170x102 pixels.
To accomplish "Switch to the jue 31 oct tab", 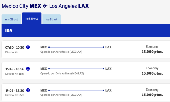I will point(52,19).
